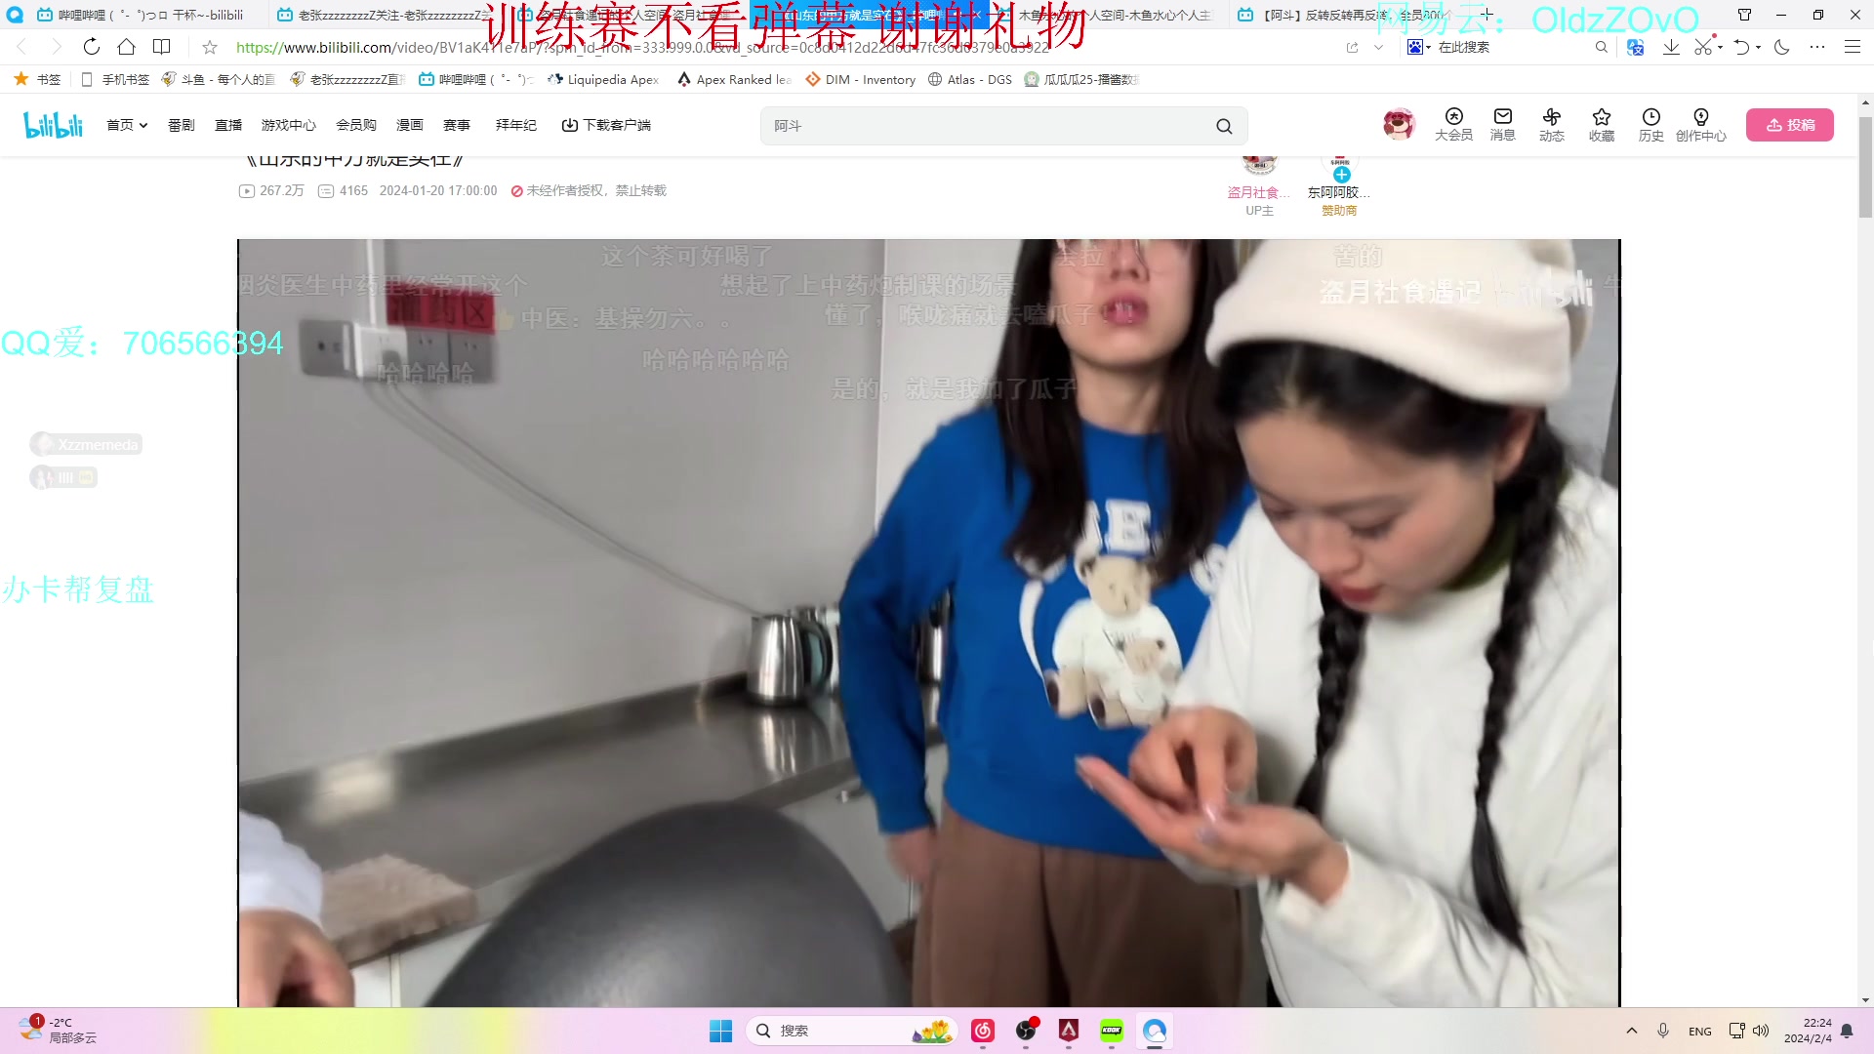This screenshot has height=1054, width=1874.
Task: Expand the address bar history chevron
Action: (x=1378, y=47)
